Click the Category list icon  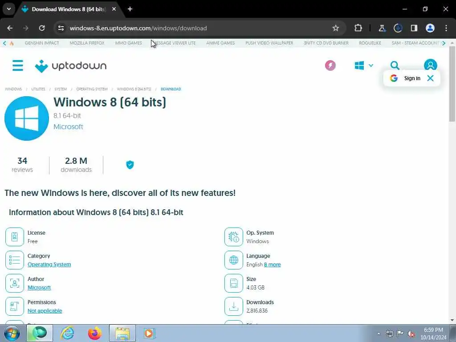click(15, 260)
